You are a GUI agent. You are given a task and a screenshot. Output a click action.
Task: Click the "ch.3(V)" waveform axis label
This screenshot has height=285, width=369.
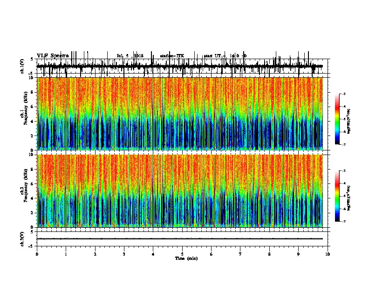coord(22,239)
